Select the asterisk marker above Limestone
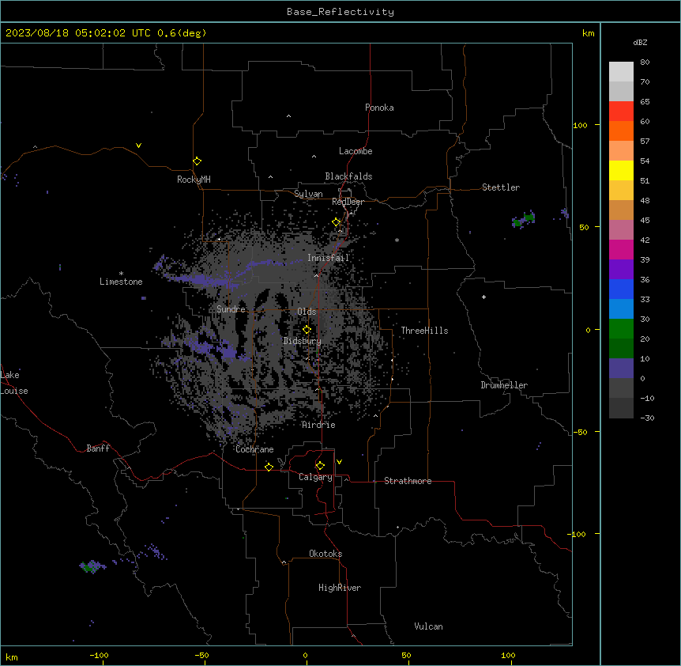Viewport: 681px width, 666px height. click(121, 274)
